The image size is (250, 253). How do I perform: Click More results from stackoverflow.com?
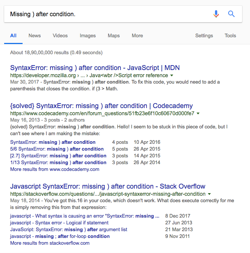pos(50,243)
